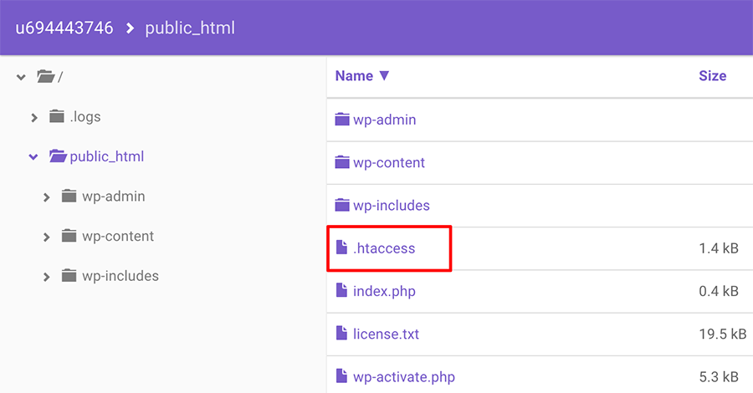The width and height of the screenshot is (753, 393).
Task: Go to u694443746 in breadcrumb
Action: tap(64, 28)
